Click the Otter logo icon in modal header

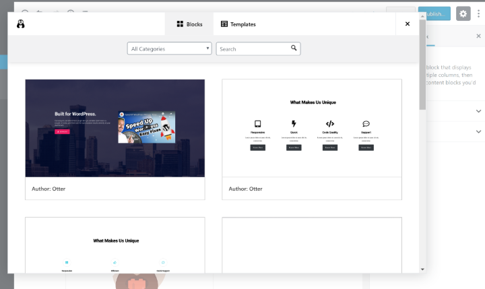(x=21, y=24)
